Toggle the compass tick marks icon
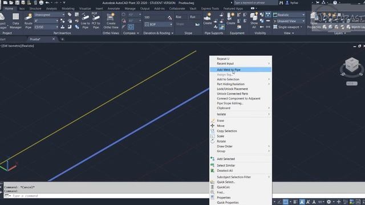Viewport: 365px width, 205px height. click(x=124, y=15)
